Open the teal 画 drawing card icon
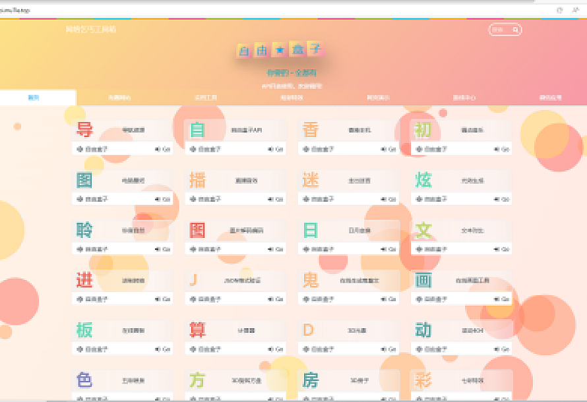The height and width of the screenshot is (402, 587). pos(423,280)
